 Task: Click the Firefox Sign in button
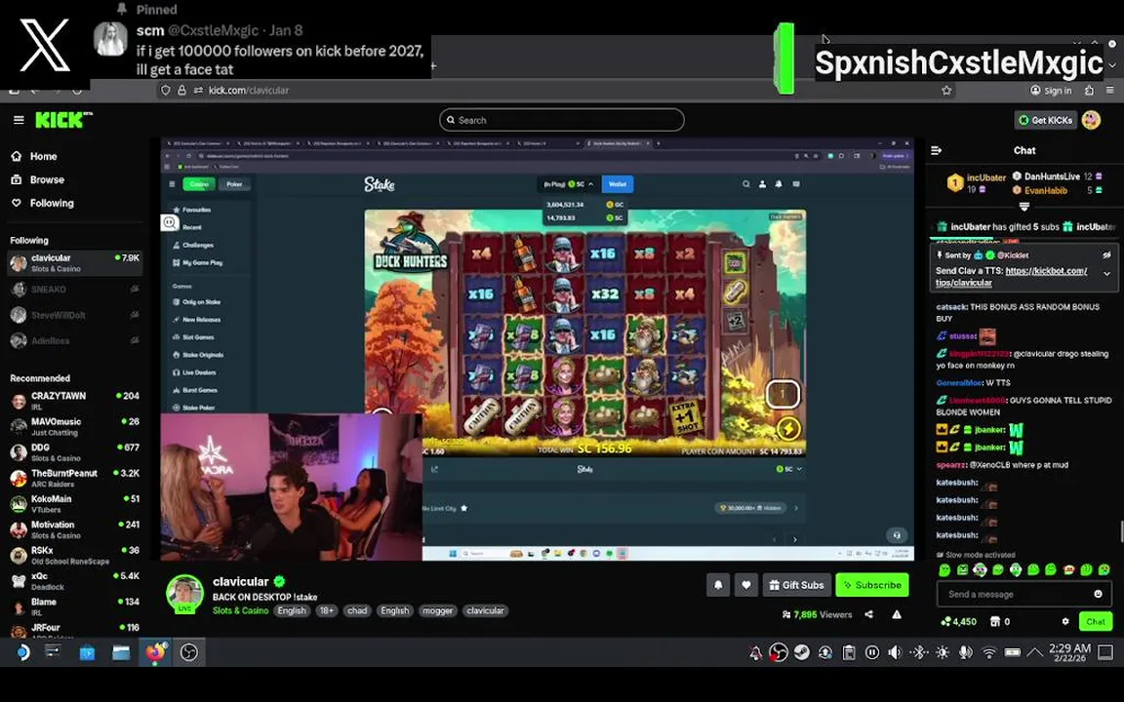(x=1051, y=91)
